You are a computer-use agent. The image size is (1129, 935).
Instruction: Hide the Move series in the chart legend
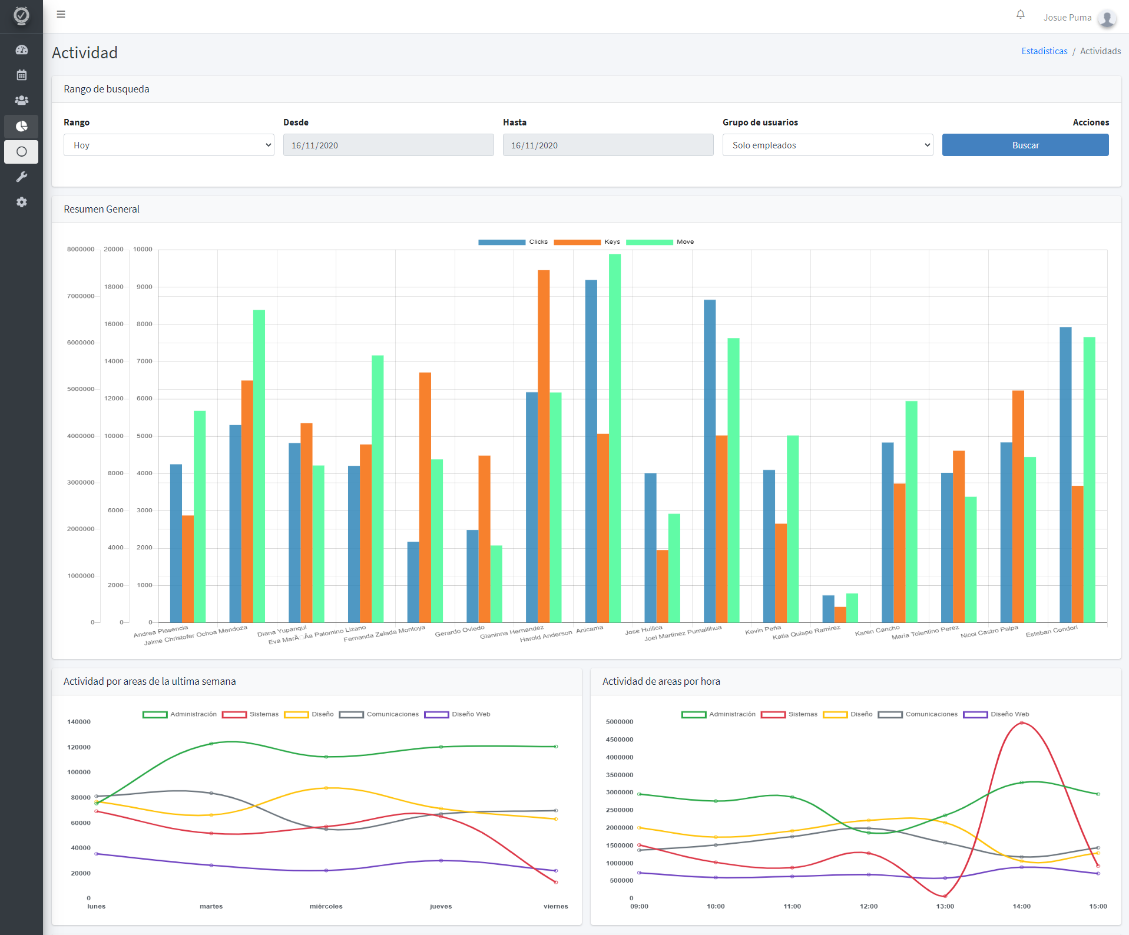coord(660,242)
